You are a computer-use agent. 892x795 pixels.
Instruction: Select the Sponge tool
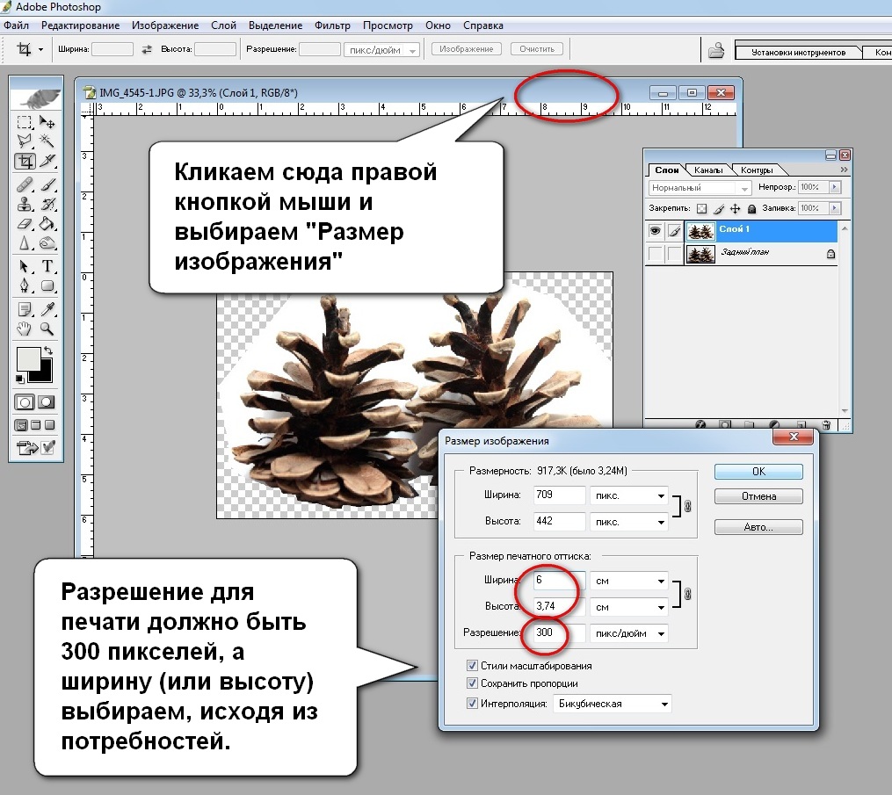pyautogui.click(x=47, y=243)
